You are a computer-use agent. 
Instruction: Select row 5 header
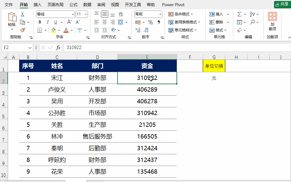coord(4,113)
